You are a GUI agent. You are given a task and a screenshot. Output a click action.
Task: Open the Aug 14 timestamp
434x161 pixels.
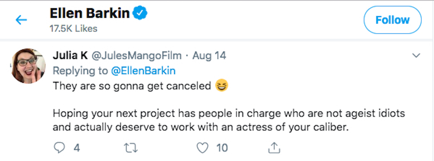coord(209,55)
